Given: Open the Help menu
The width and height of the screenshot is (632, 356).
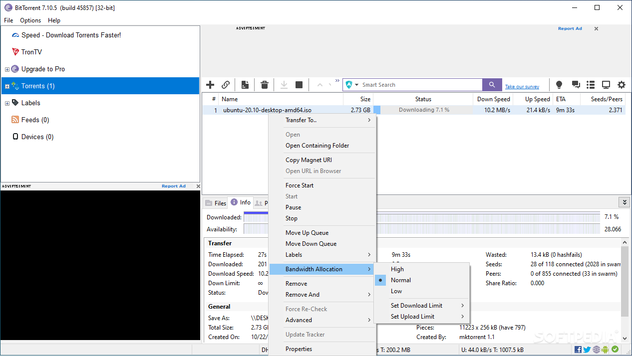Looking at the screenshot, I should click(x=54, y=20).
